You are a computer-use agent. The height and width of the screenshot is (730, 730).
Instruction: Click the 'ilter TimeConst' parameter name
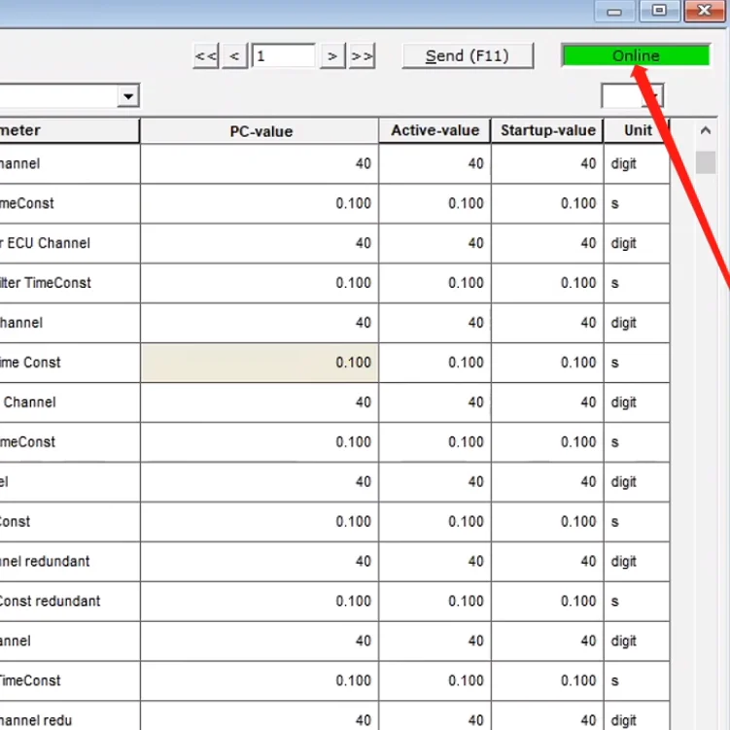pyautogui.click(x=46, y=283)
